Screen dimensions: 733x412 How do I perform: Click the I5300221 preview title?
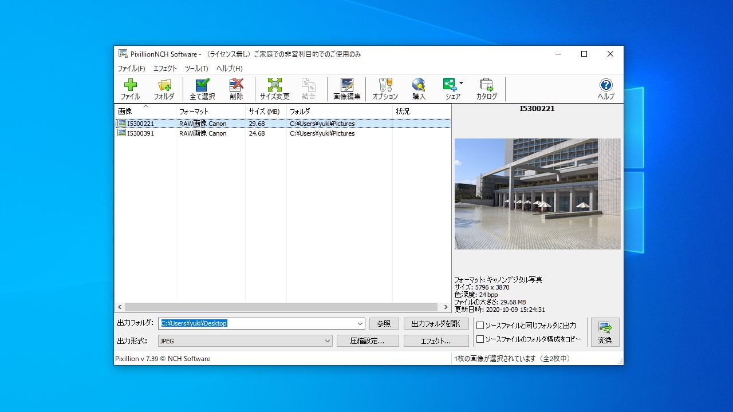click(537, 109)
